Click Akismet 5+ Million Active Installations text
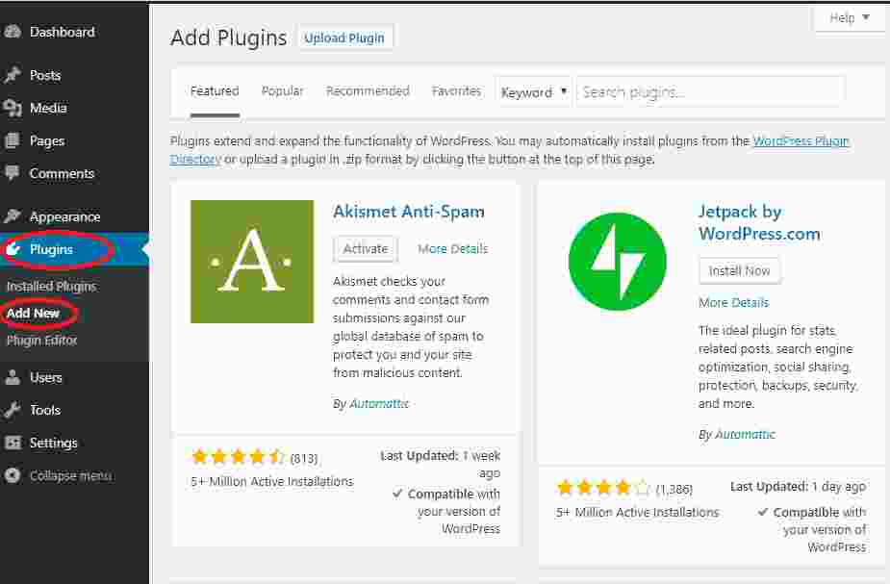 [272, 481]
